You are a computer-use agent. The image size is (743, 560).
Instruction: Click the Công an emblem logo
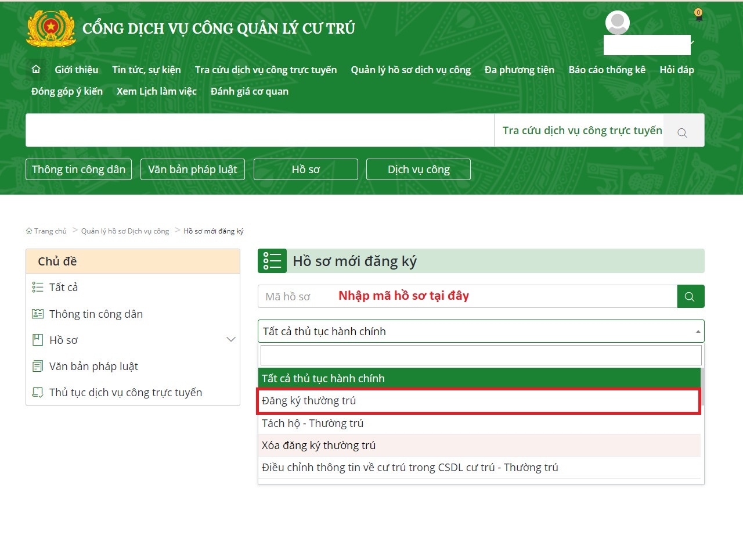click(x=50, y=28)
